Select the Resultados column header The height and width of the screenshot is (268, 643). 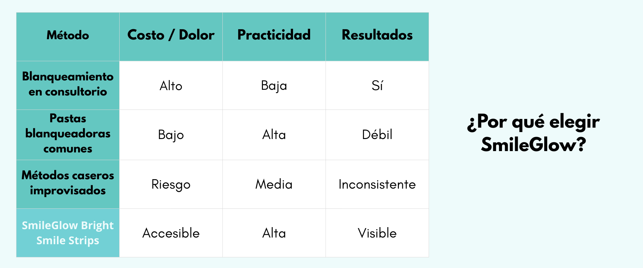pyautogui.click(x=377, y=35)
